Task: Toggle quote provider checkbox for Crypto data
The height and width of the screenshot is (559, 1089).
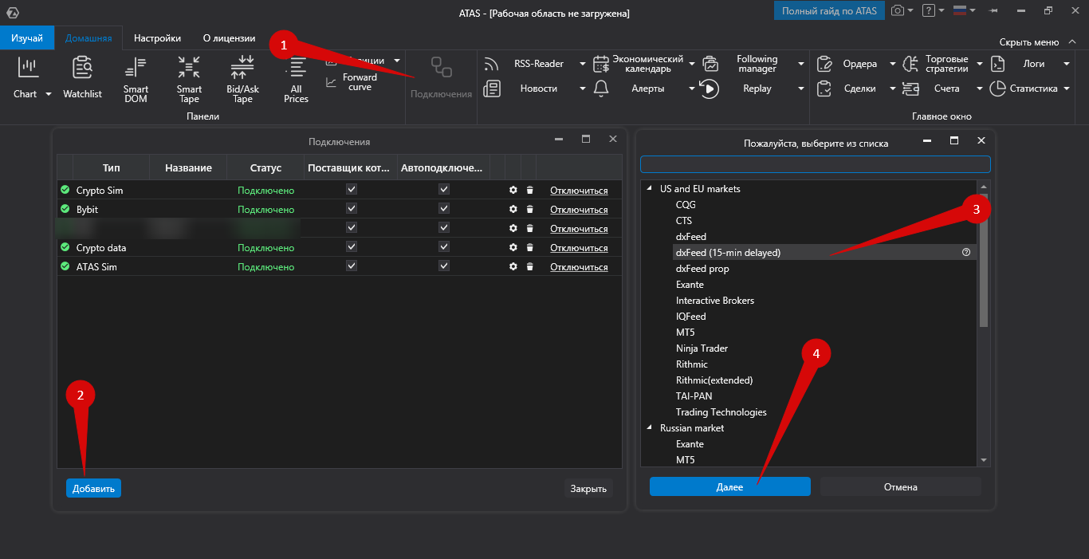Action: click(x=352, y=247)
